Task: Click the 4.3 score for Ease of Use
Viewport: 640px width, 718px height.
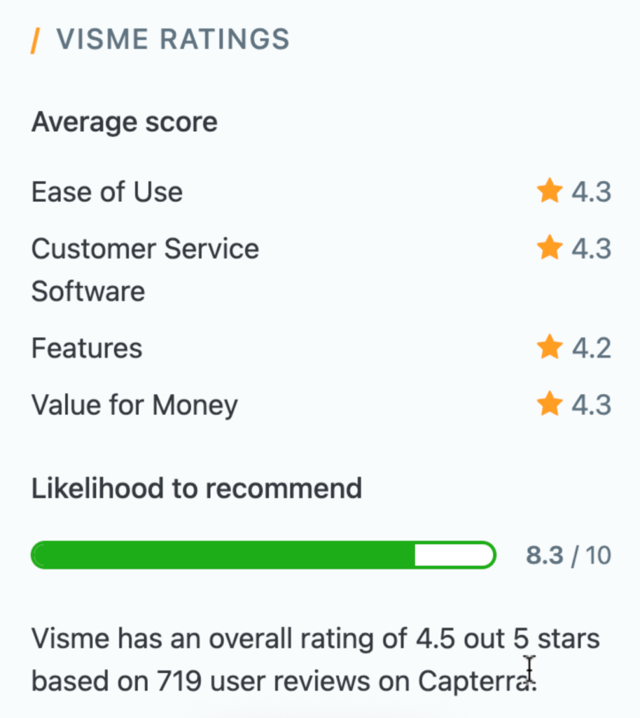Action: [591, 191]
